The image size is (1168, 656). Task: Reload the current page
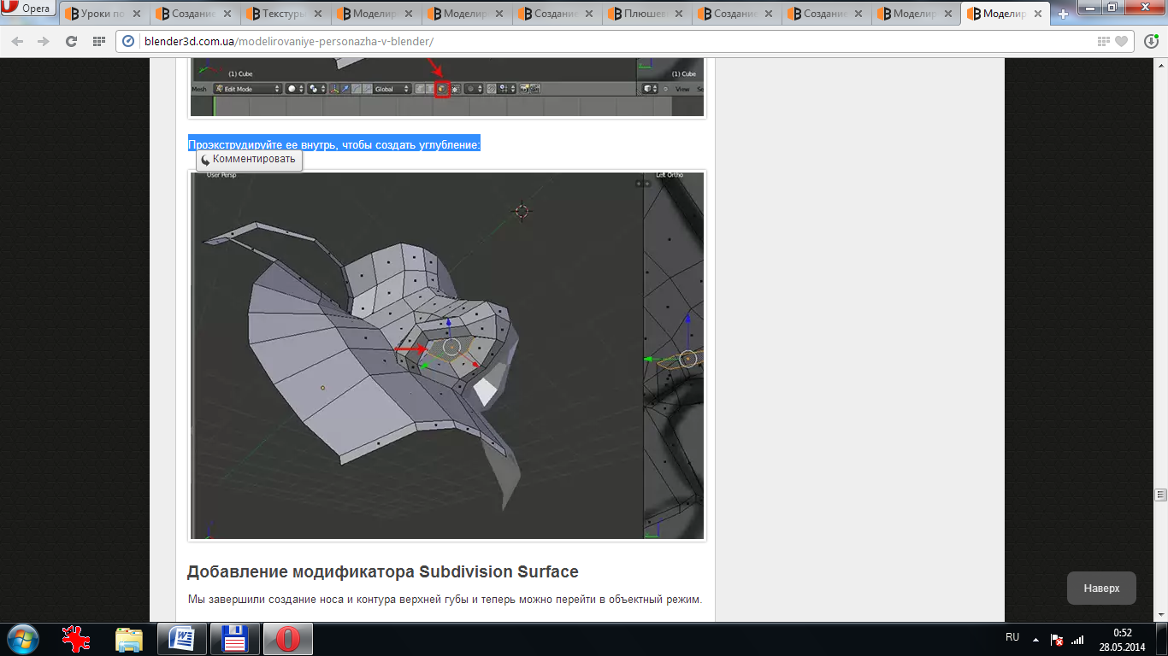(x=71, y=41)
